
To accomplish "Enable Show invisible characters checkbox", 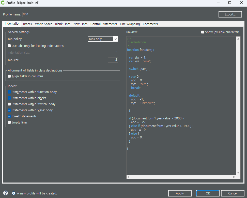I will (203, 32).
